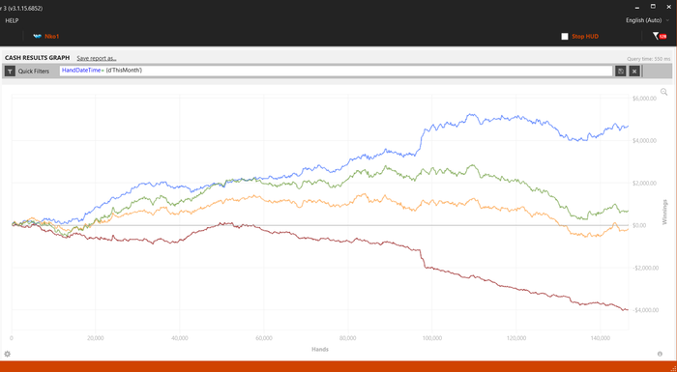This screenshot has width=677, height=372.
Task: Open graph settings gear icon
Action: pyautogui.click(x=8, y=354)
